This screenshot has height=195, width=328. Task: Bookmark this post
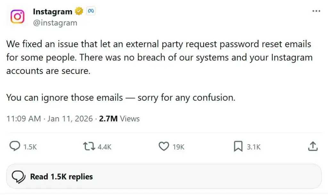(238, 147)
